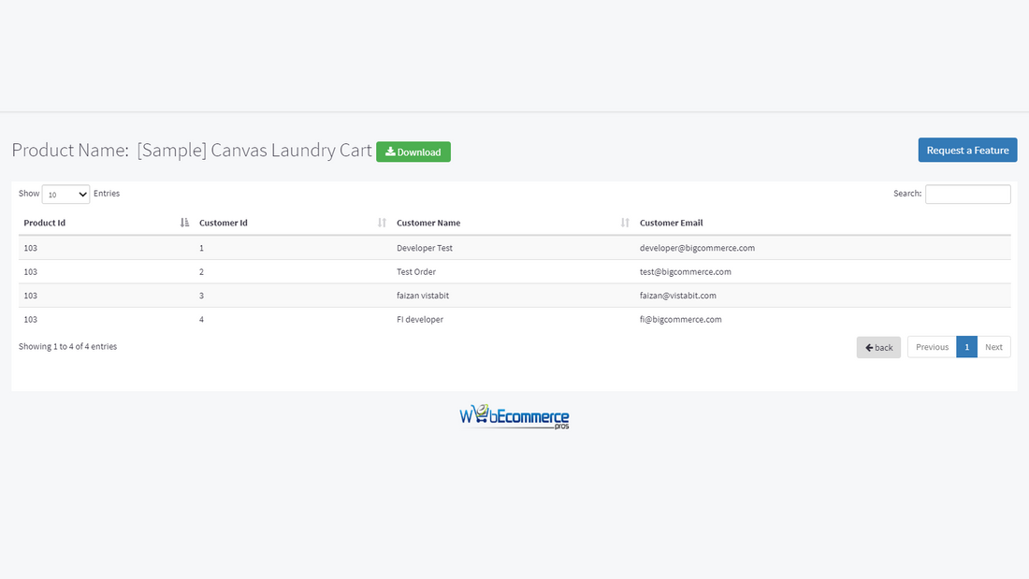Click Customer Id 3 cell

tap(201, 296)
